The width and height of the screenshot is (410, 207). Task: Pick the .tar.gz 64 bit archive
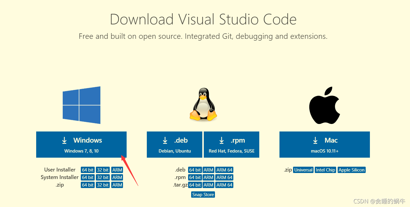coord(195,185)
